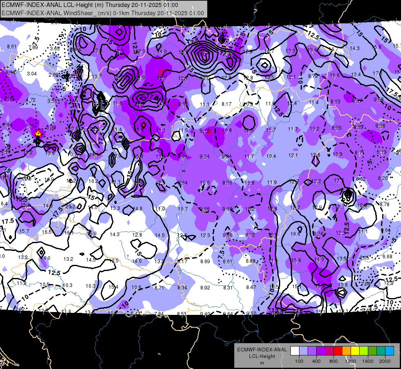401x369 pixels.
Task: Click the red swatch in the legend
Action: (338, 351)
